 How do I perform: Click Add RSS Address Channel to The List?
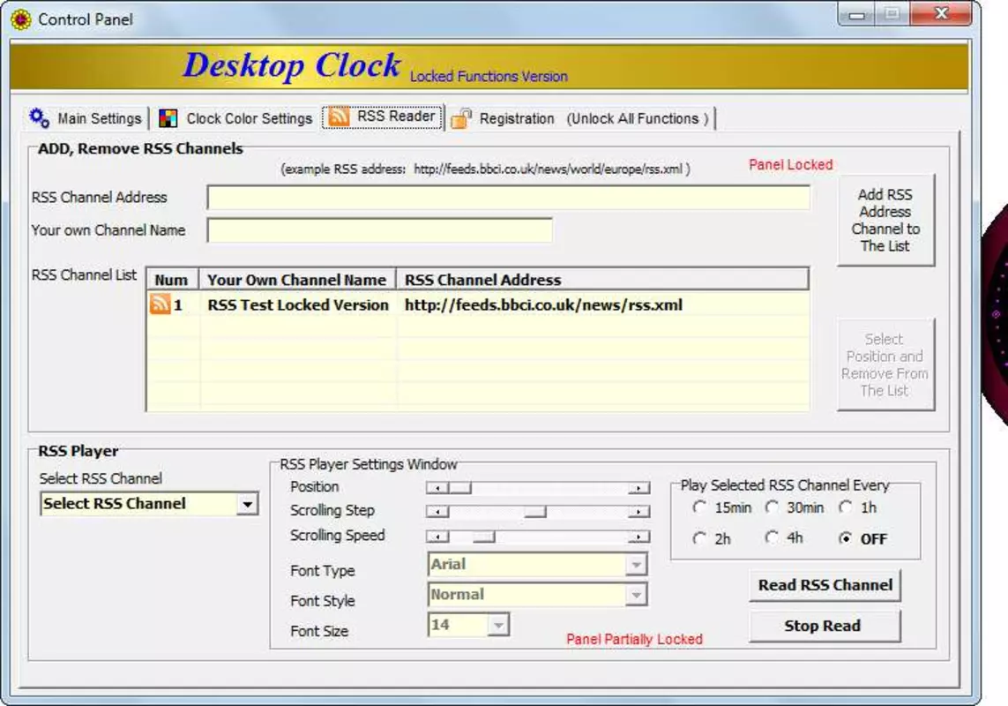885,220
